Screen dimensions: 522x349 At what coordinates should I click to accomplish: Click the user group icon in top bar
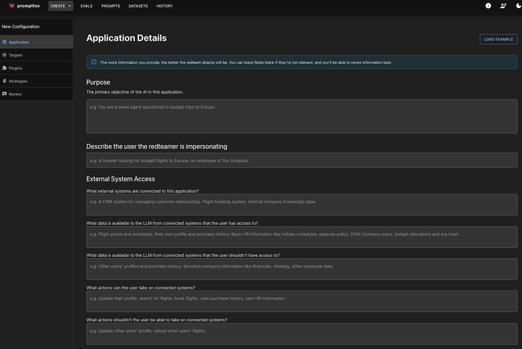tap(503, 6)
